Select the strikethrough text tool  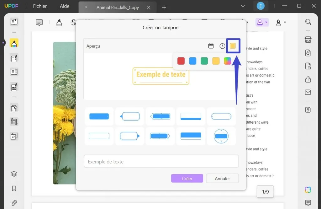pos(73,22)
